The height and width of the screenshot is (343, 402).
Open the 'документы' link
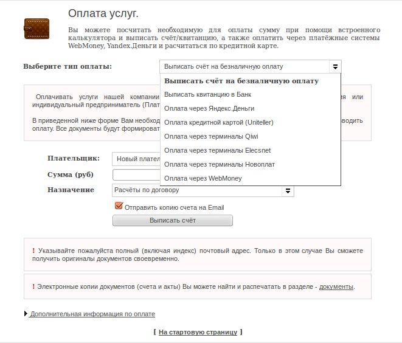336,286
